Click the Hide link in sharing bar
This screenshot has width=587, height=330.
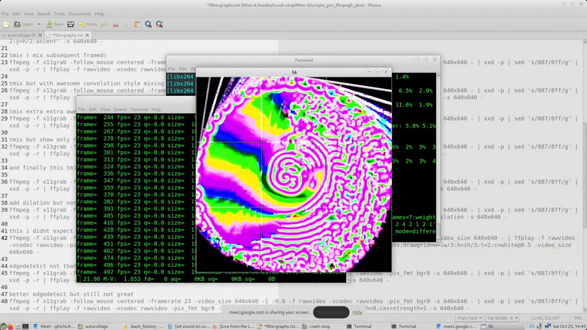[357, 312]
